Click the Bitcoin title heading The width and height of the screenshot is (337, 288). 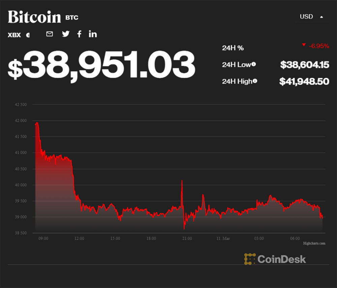pyautogui.click(x=34, y=17)
